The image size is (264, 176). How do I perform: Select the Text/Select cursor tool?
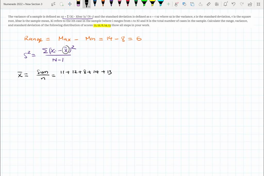(x=53, y=4)
